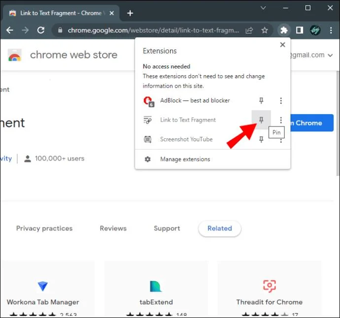This screenshot has height=318, width=340.
Task: Pin the Screenshot YouTube extension
Action: [261, 139]
